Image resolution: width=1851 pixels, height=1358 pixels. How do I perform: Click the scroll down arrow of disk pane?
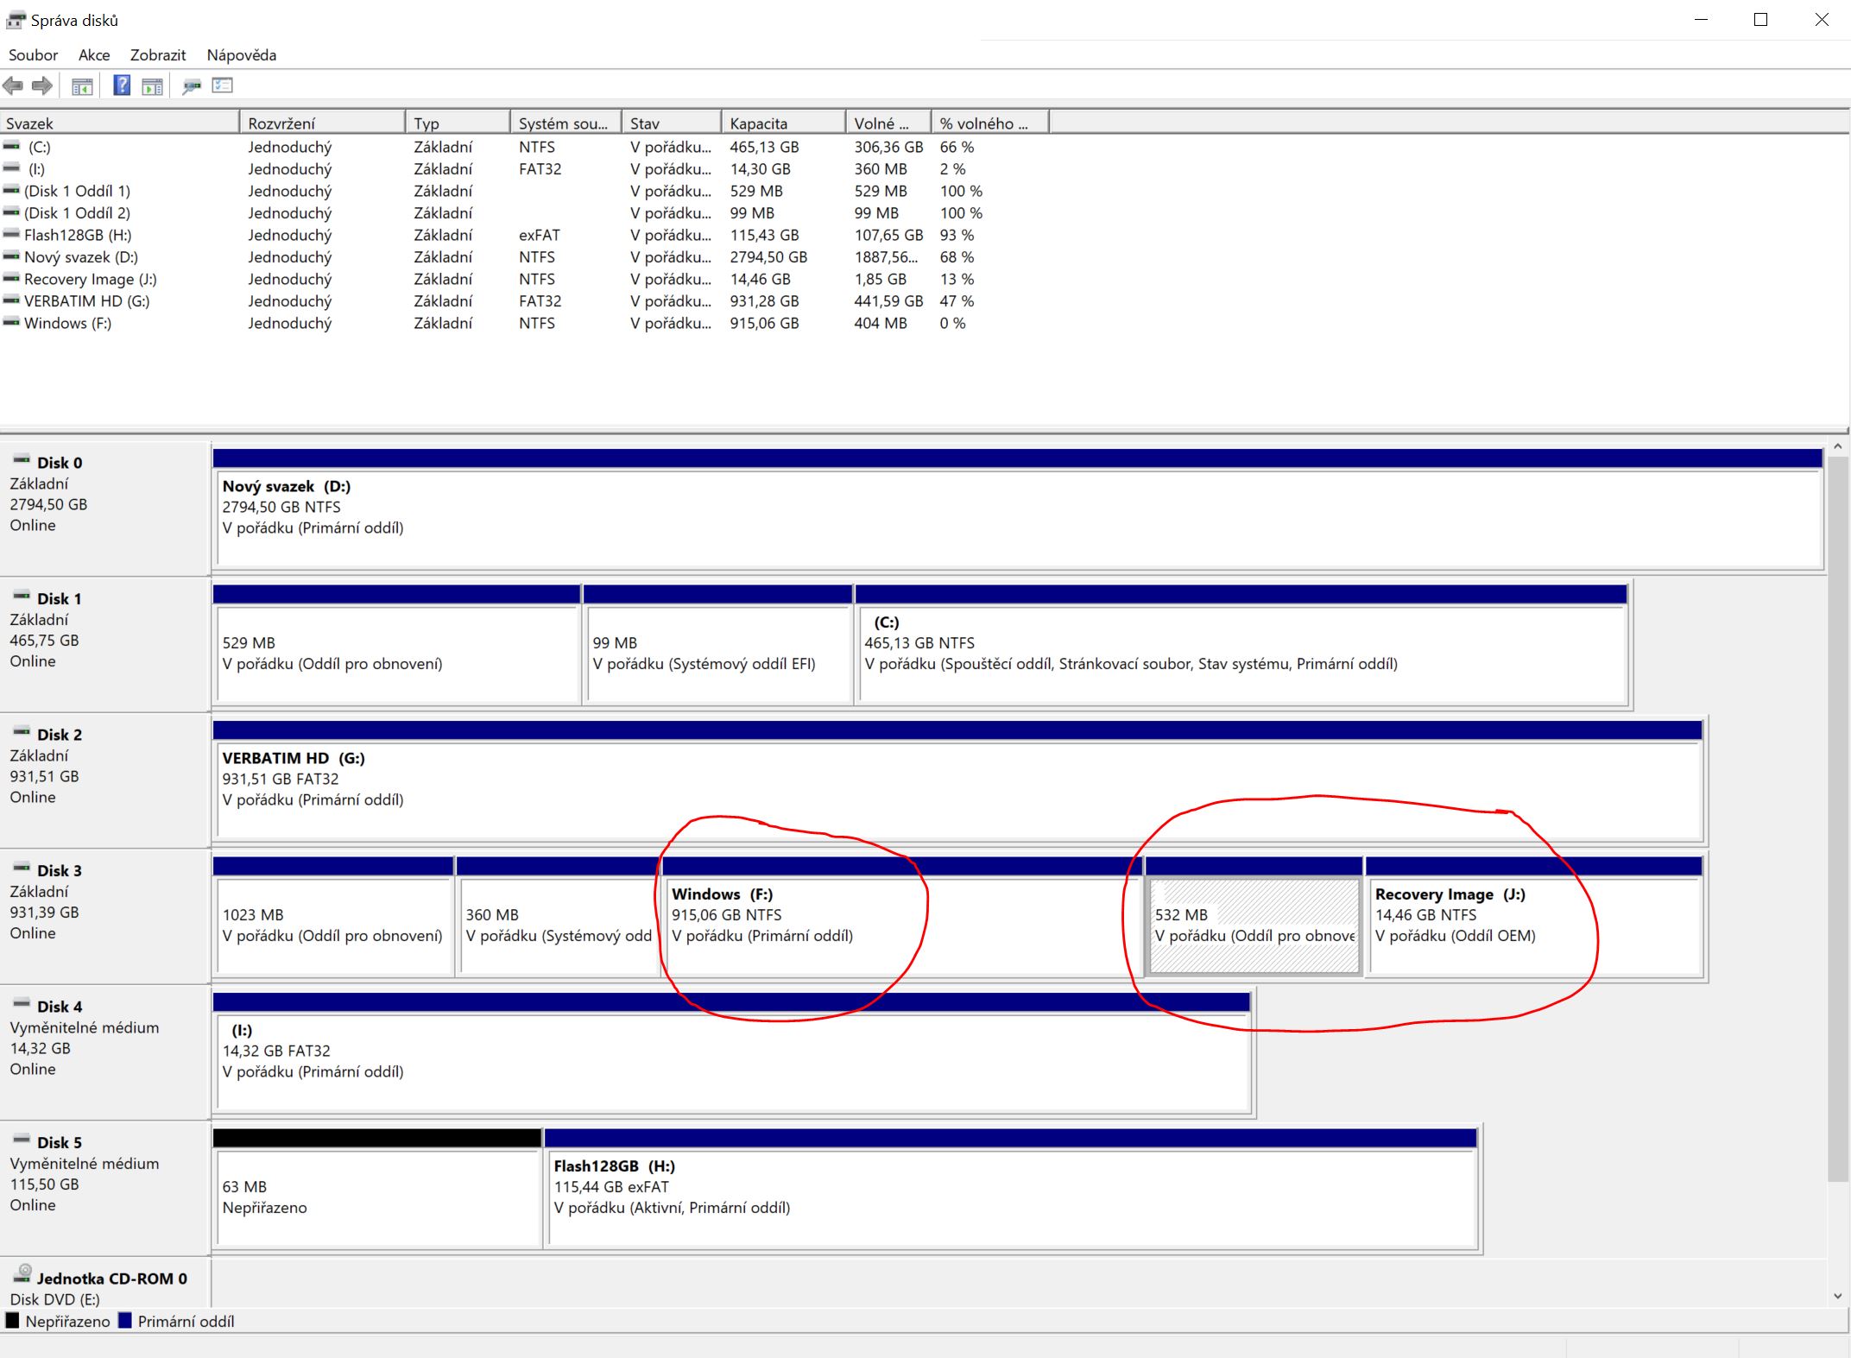click(x=1837, y=1296)
